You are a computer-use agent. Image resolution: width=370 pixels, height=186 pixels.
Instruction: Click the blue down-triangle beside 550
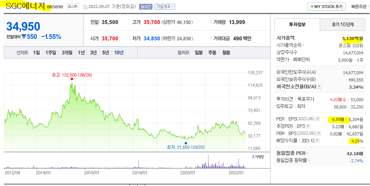coord(24,37)
